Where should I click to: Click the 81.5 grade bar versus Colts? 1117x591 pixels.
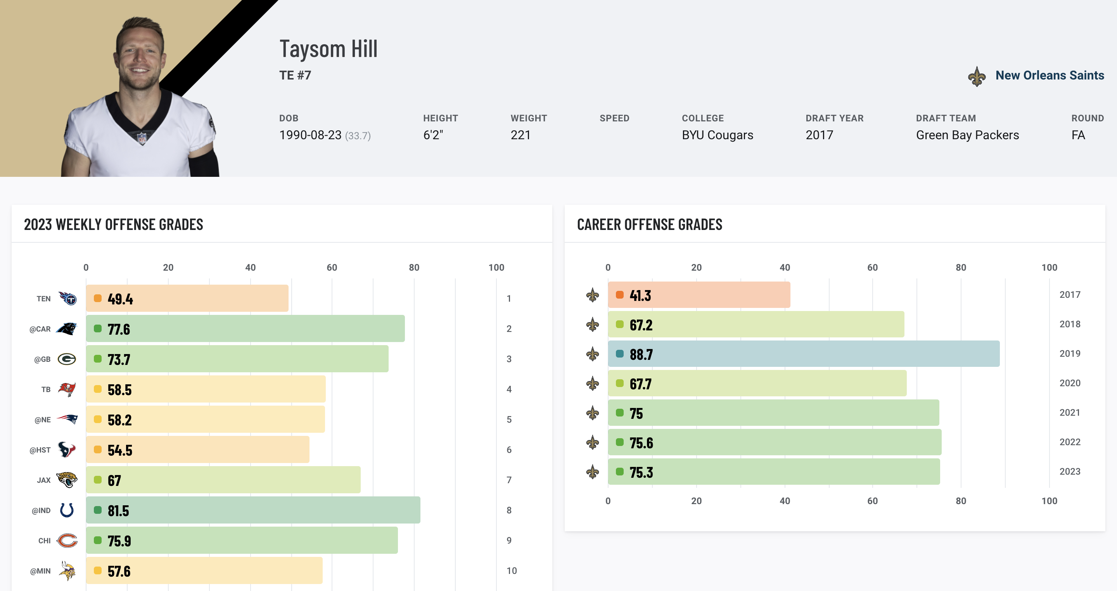[x=253, y=510]
